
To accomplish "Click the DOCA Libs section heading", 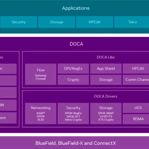I will (x=106, y=57).
